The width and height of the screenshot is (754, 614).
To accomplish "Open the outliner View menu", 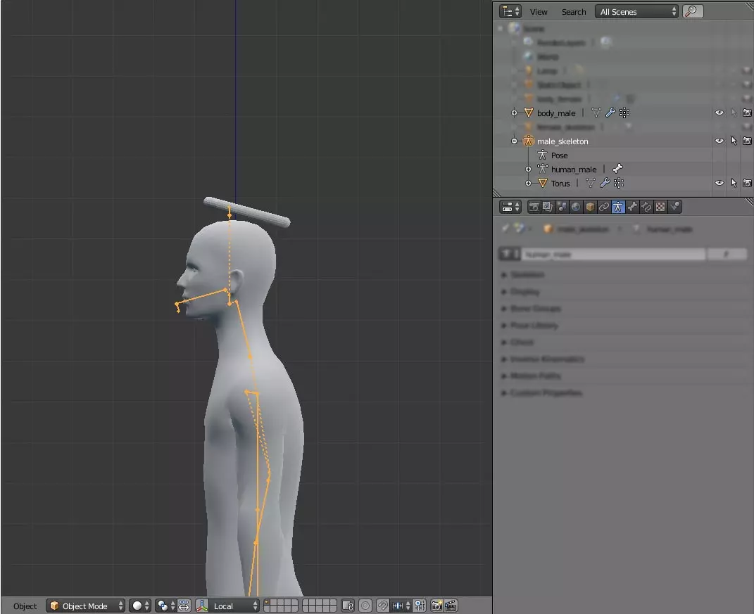I will 539,12.
